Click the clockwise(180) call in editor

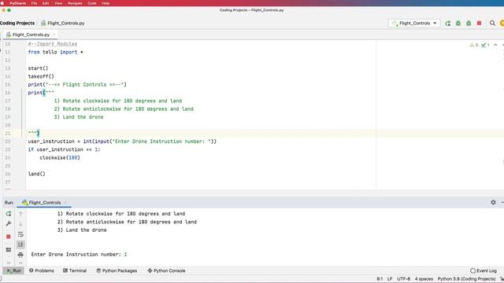(60, 157)
